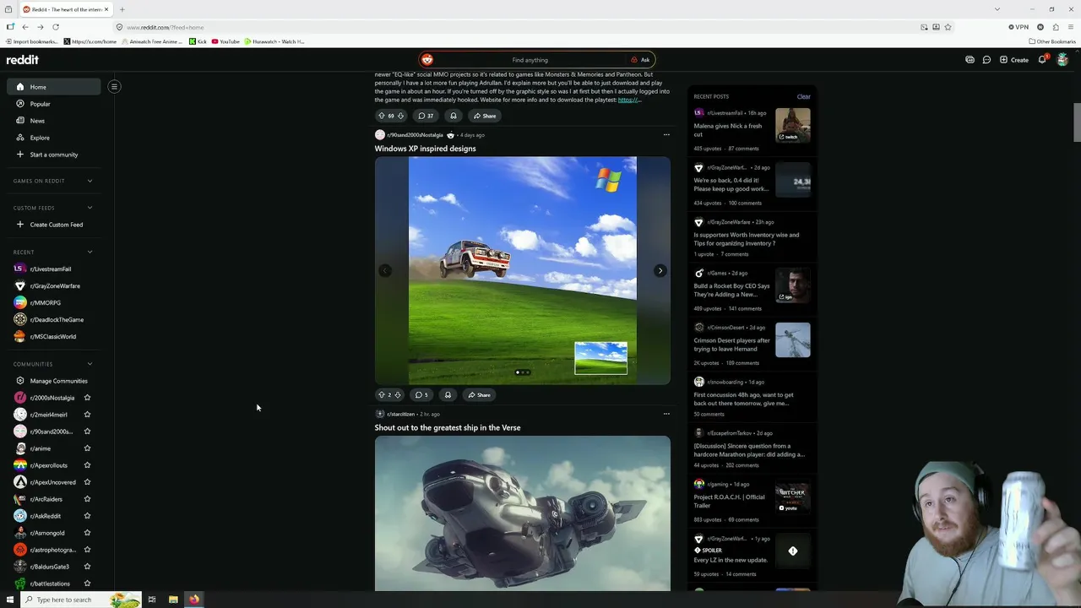Favorite r/2meirl4meirl with its star

pyautogui.click(x=87, y=415)
